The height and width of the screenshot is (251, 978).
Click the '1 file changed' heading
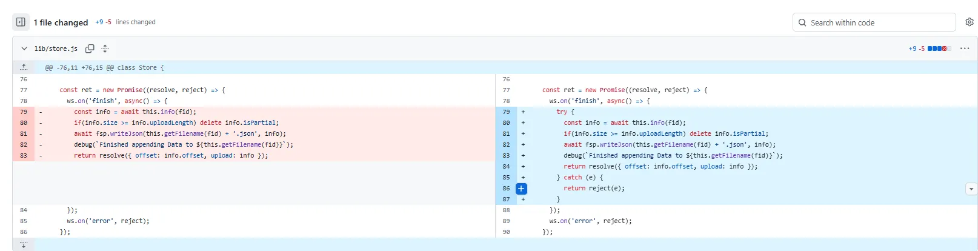click(61, 22)
